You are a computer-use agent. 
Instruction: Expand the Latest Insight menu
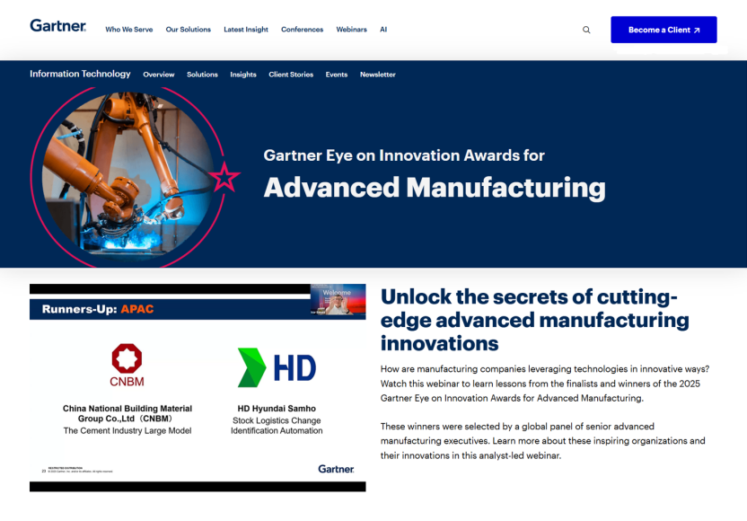(246, 30)
